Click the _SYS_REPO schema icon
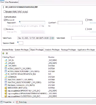Viewport: 96px width, 105px height. [x=6, y=66]
